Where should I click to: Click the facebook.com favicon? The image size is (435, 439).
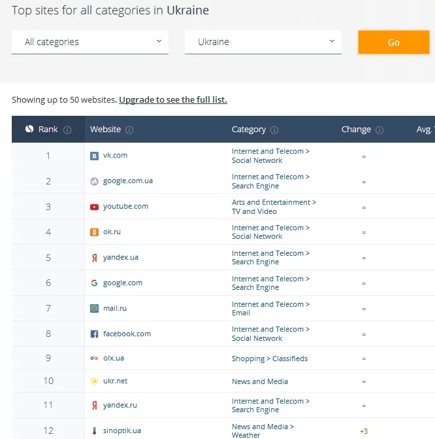[x=95, y=334]
